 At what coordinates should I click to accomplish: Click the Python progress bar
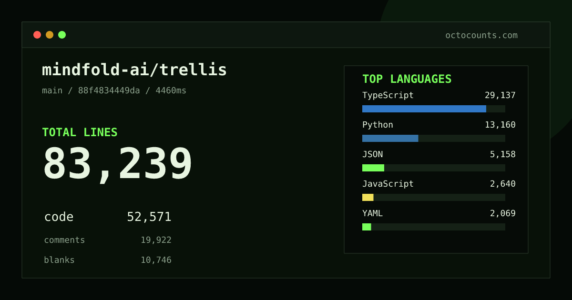(390, 138)
